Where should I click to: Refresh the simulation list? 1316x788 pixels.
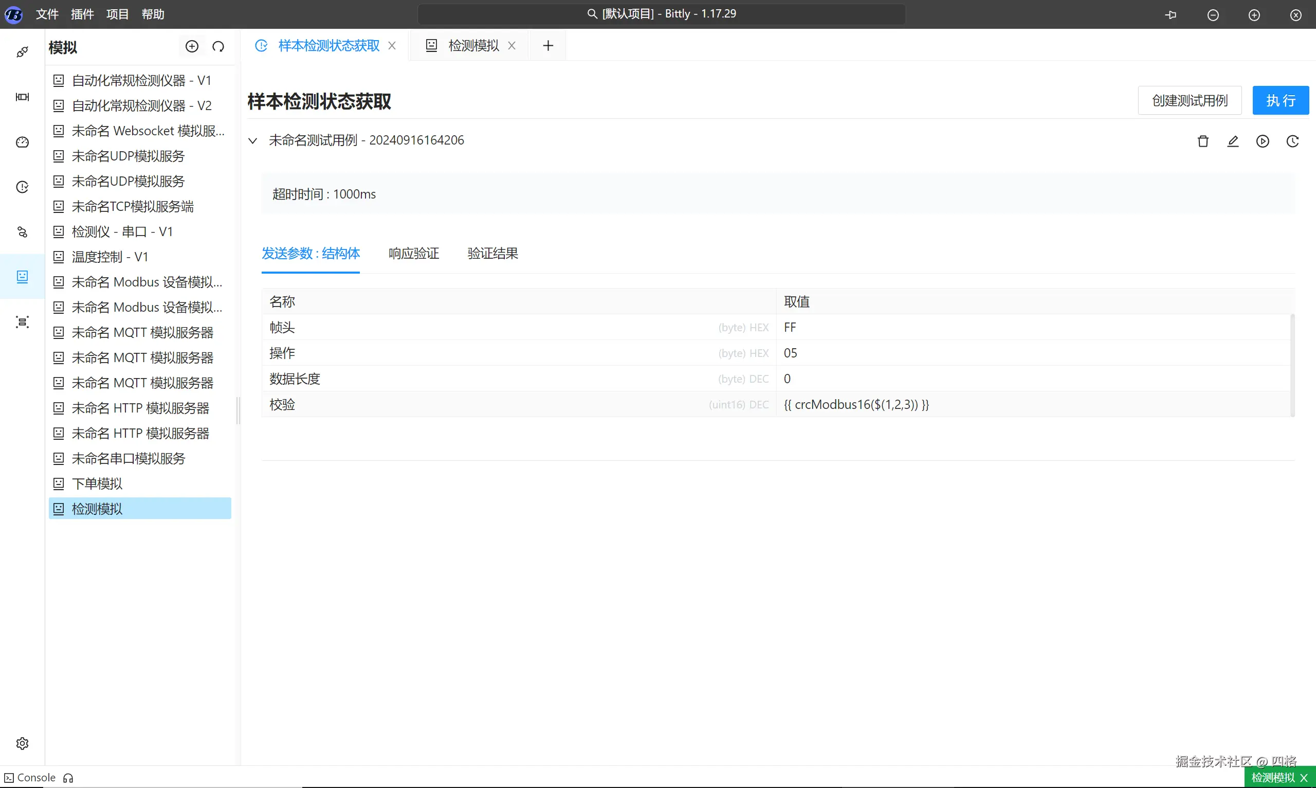coord(218,47)
